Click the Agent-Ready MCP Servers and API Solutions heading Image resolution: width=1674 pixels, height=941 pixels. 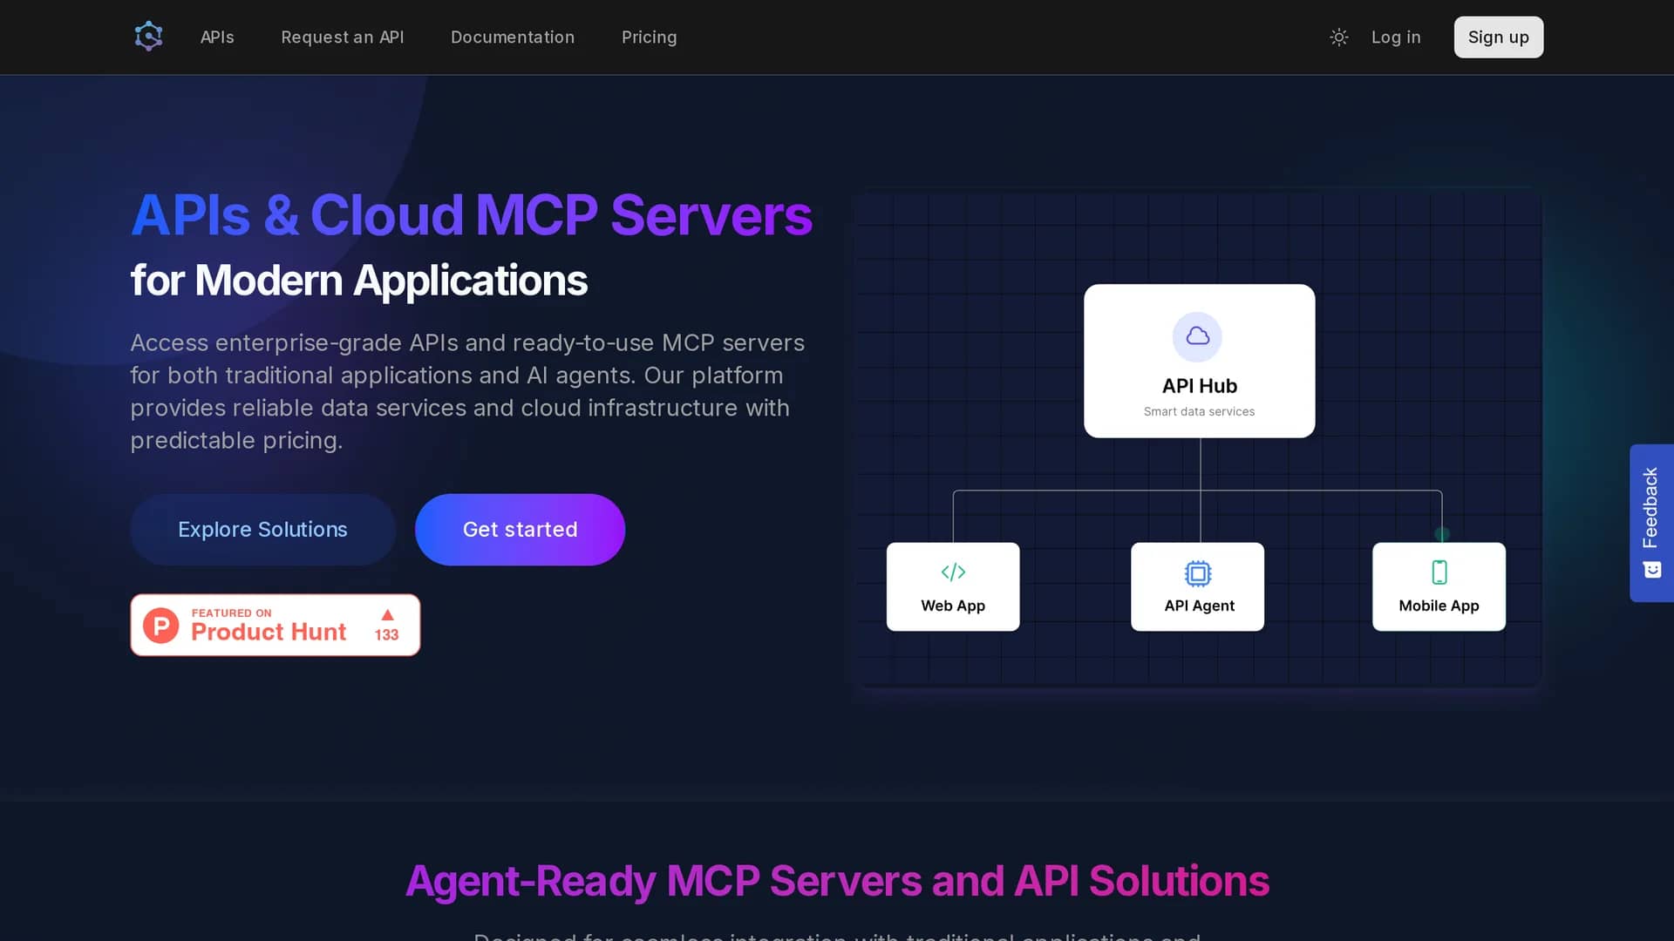click(837, 881)
